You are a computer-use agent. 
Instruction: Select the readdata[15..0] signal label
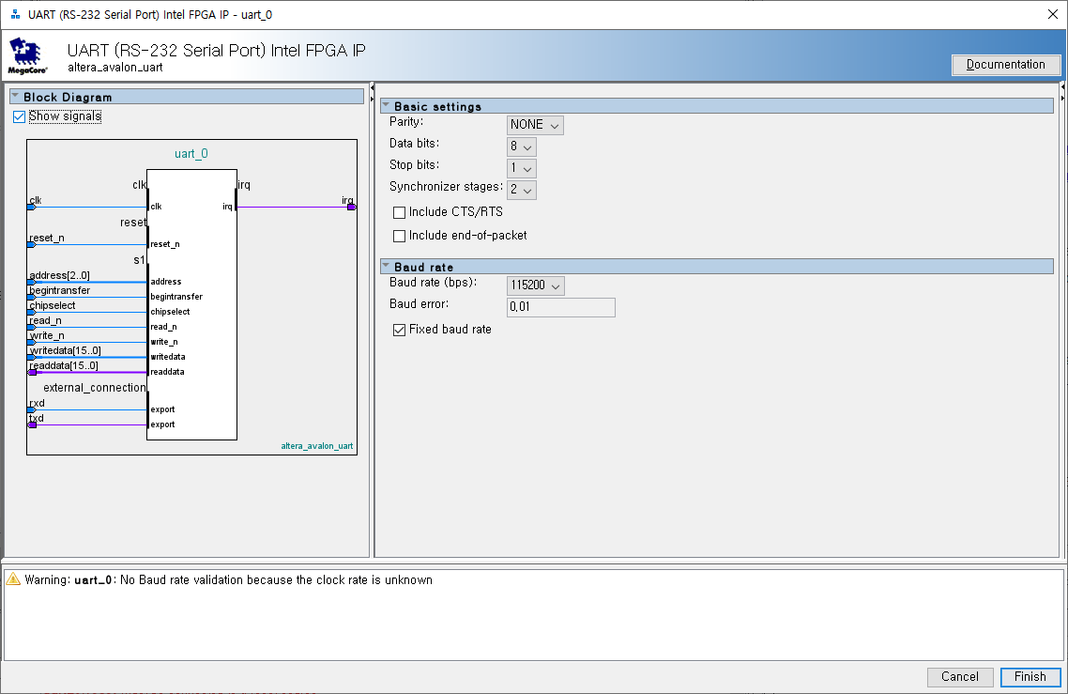(x=64, y=365)
